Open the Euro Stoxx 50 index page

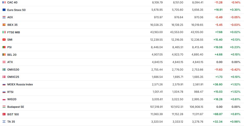(16, 10)
